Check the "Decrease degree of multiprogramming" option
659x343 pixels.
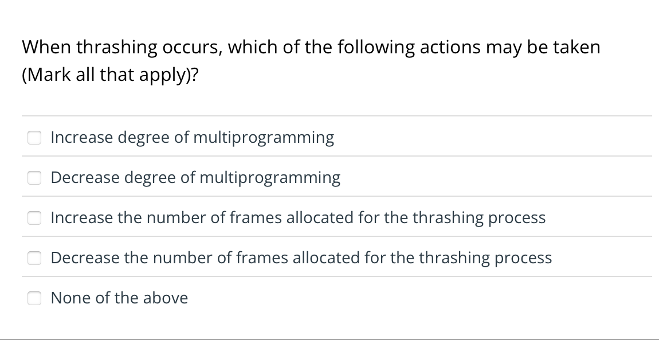pos(34,178)
